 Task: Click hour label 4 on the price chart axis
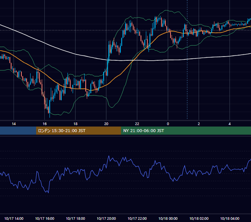click(x=230, y=124)
